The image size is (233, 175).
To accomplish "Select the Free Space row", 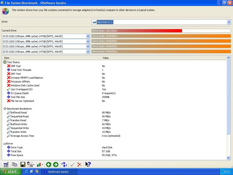I will [x=114, y=155].
